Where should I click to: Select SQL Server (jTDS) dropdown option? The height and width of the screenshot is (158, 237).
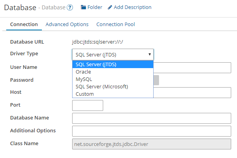point(113,65)
